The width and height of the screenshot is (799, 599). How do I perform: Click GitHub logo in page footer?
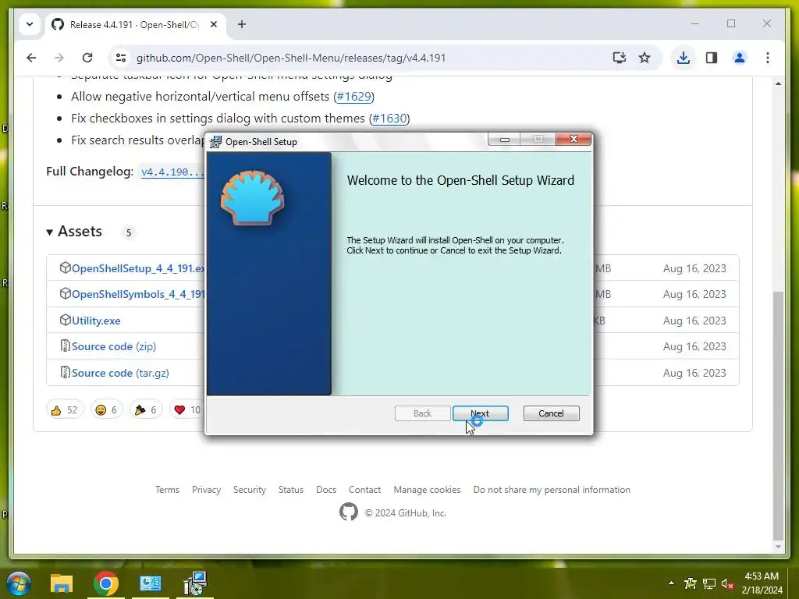point(349,512)
